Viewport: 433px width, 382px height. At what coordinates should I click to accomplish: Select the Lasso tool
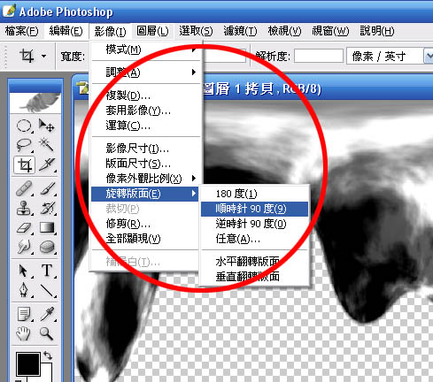24,145
